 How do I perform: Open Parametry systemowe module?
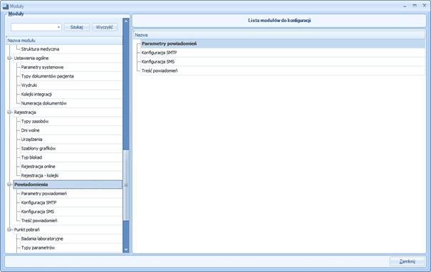click(42, 67)
